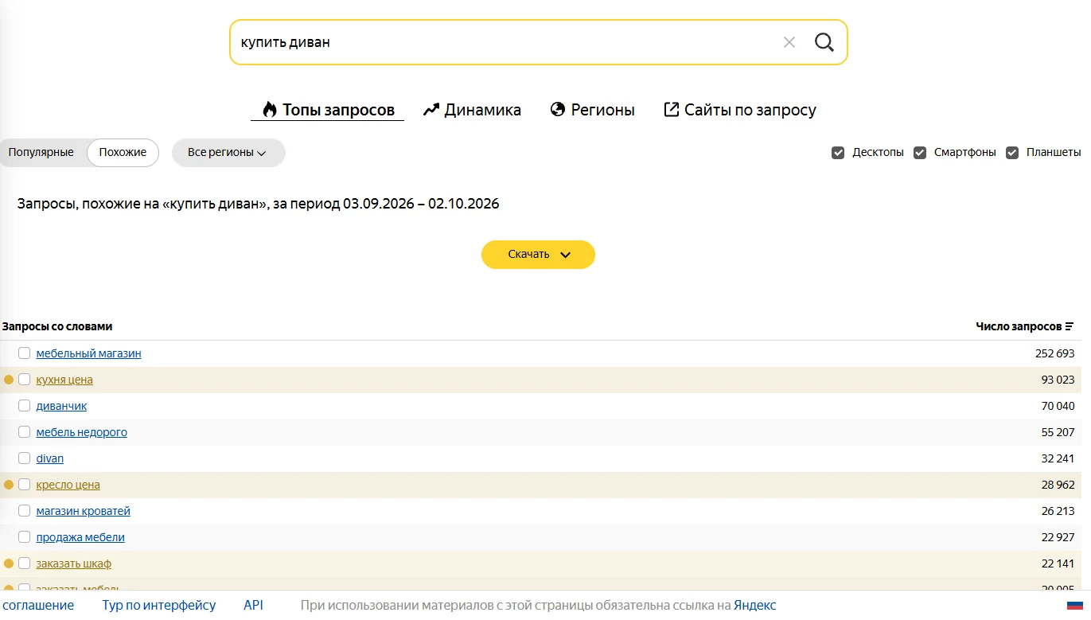Sort by Число запросов column header
The width and height of the screenshot is (1091, 620).
click(1025, 326)
